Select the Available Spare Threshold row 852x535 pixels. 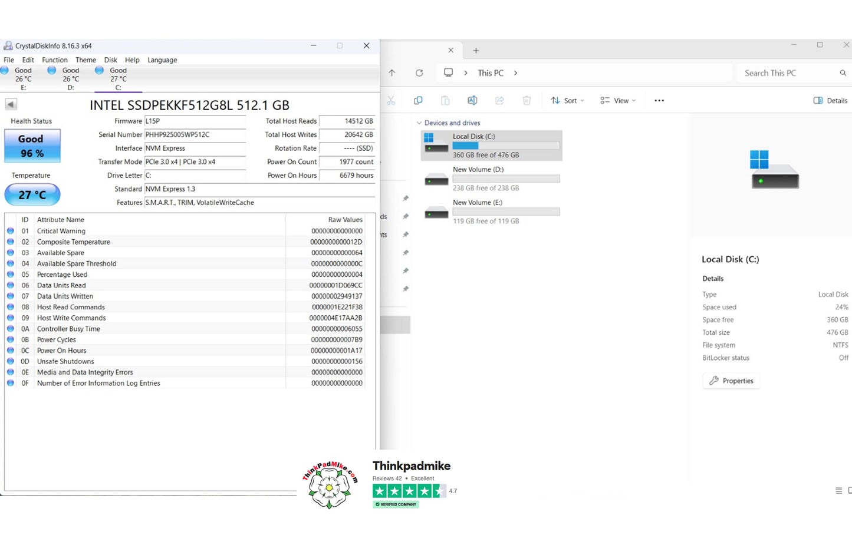click(x=185, y=264)
